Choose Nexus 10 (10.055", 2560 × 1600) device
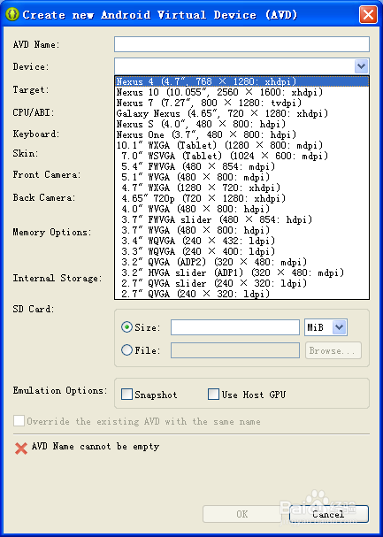Screen dimensions: 383x537 241,92
